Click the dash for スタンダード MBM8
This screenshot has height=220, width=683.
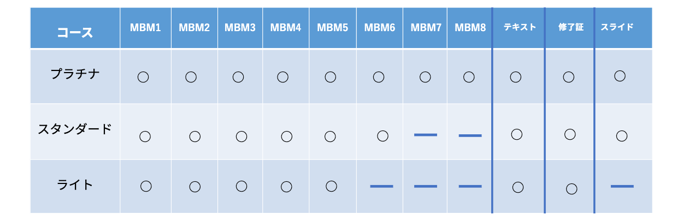(x=470, y=135)
